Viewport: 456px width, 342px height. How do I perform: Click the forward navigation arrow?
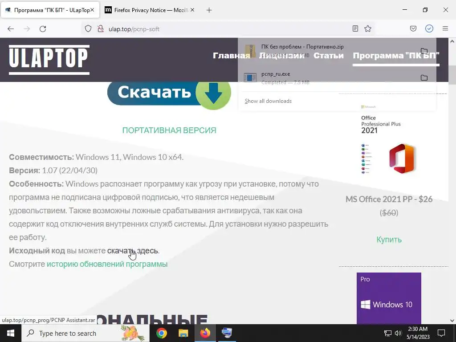pos(27,29)
